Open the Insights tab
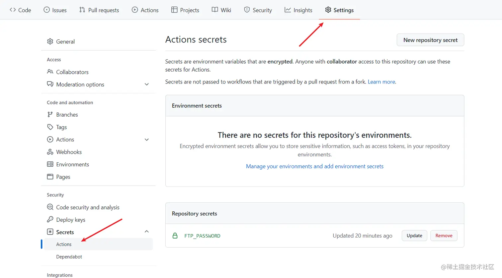 pyautogui.click(x=298, y=10)
